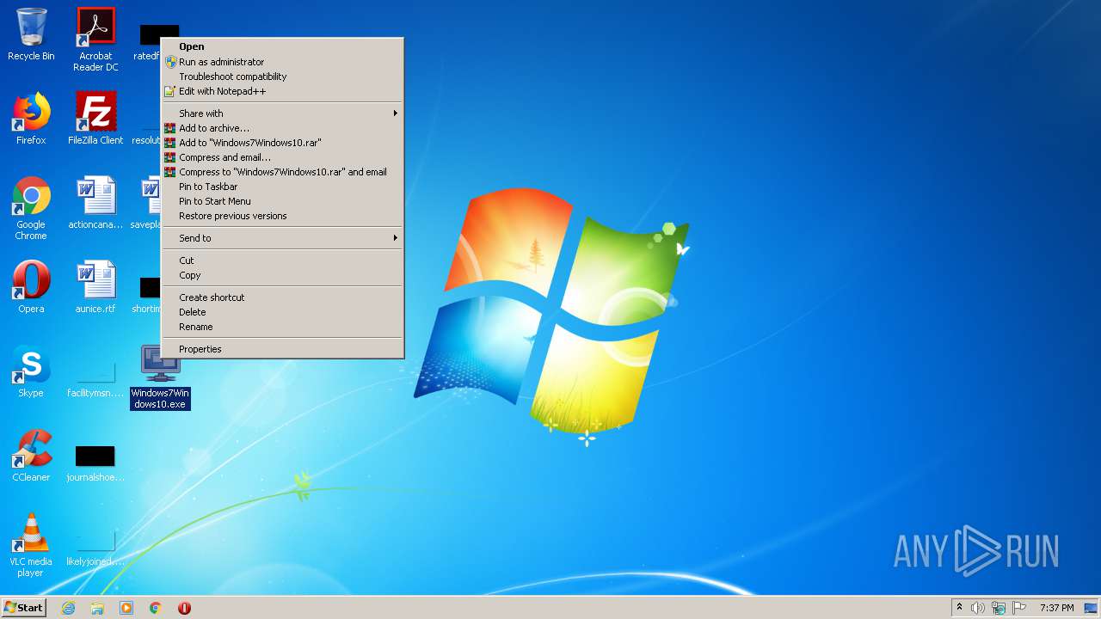
Task: Select the journalshoe desktop file
Action: 95,463
